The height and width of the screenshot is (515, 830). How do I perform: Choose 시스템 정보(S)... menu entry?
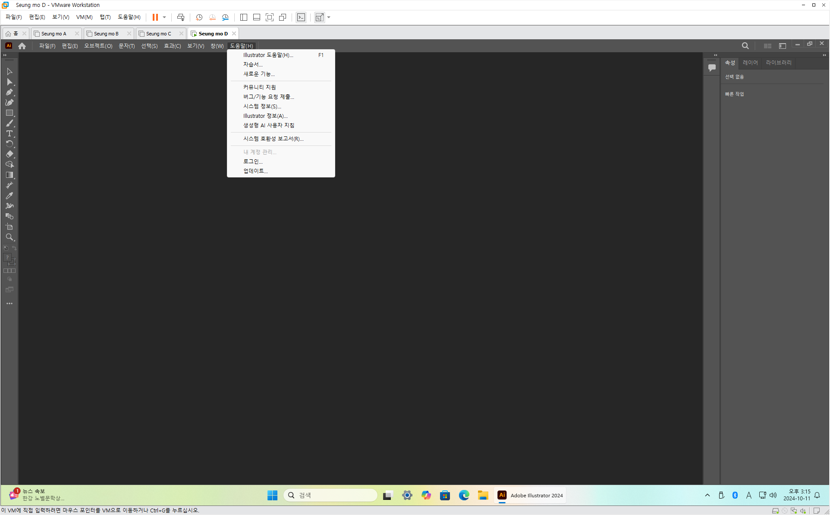(x=262, y=106)
